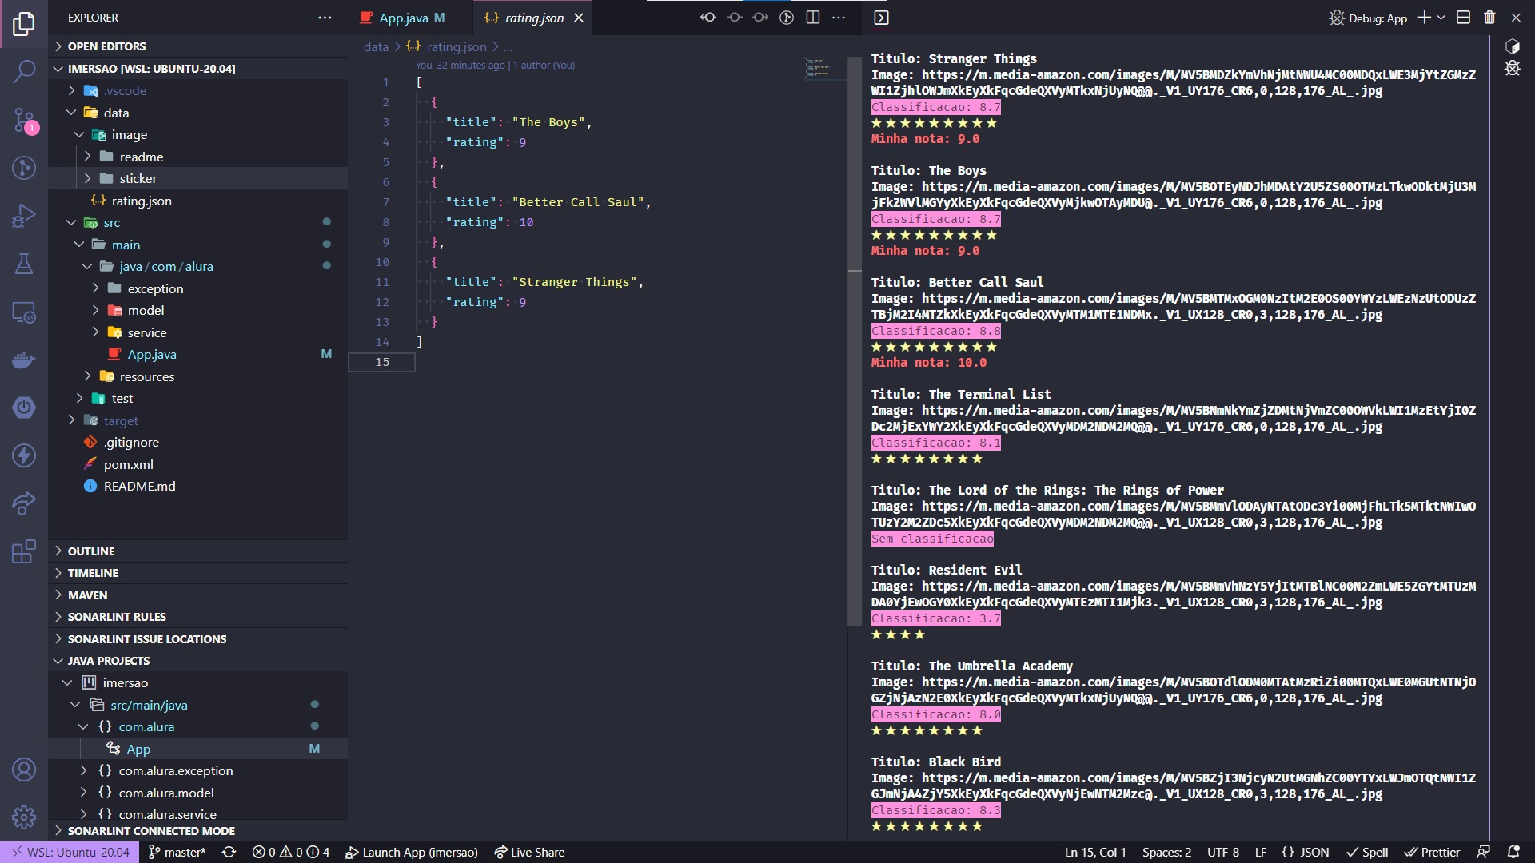Click the Kill Terminal trash icon
The height and width of the screenshot is (863, 1535).
[1489, 18]
